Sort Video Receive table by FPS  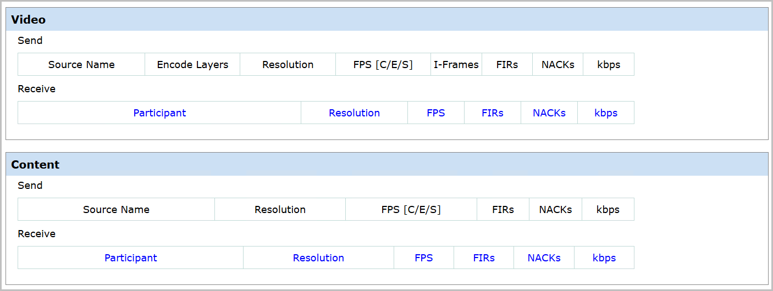tap(435, 113)
